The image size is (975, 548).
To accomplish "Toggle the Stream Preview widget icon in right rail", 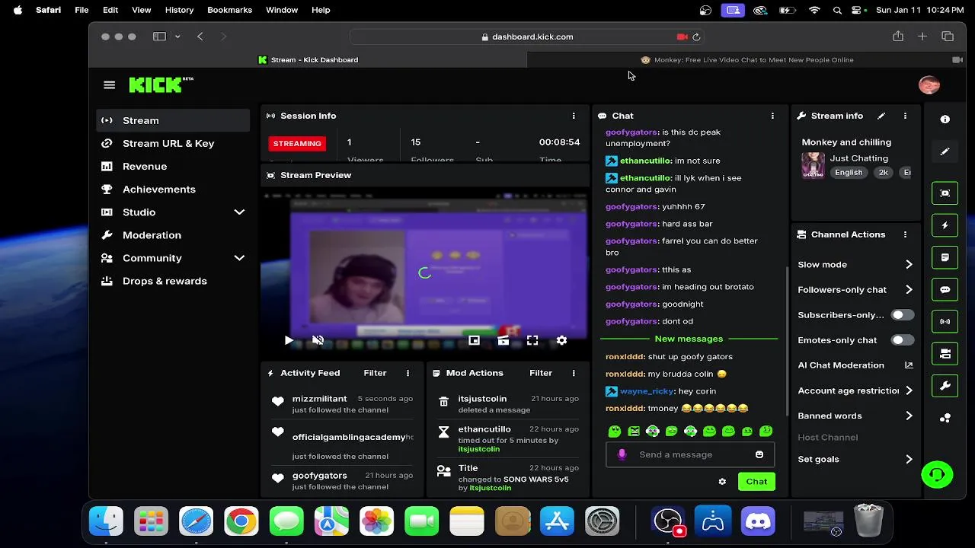I will click(x=945, y=193).
